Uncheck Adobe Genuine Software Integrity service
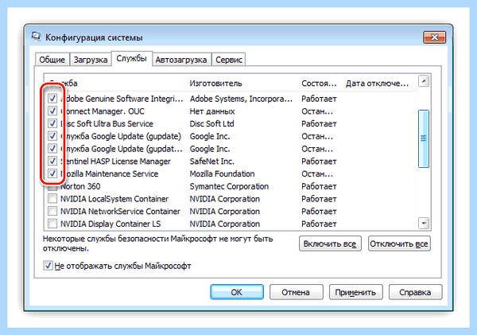 coord(52,98)
